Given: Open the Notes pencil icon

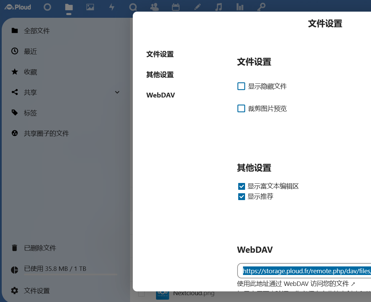Looking at the screenshot, I should 197,7.
